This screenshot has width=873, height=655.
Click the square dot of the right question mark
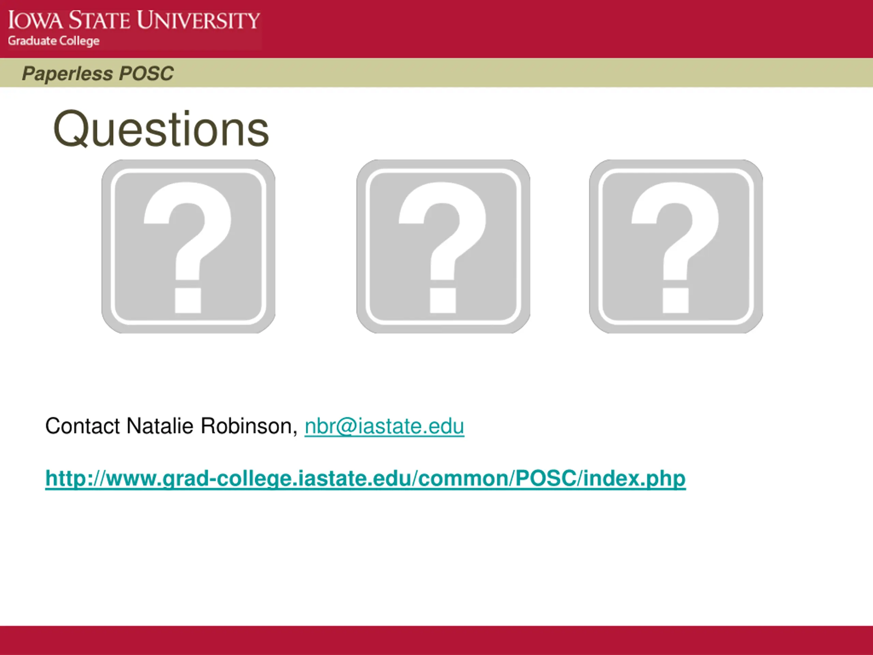(675, 301)
